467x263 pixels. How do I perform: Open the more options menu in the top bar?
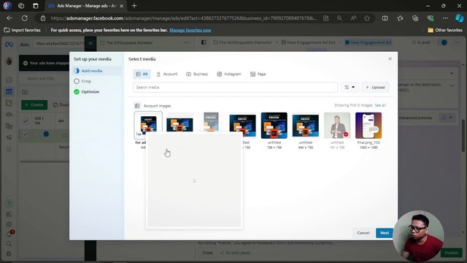click(457, 42)
